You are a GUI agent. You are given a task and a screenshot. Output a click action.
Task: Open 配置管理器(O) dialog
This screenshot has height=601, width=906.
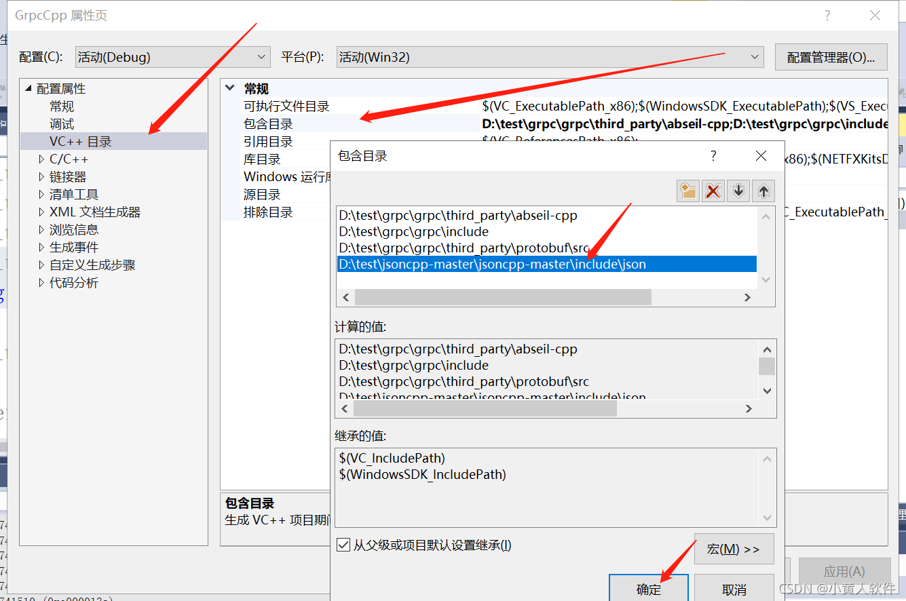coord(831,57)
